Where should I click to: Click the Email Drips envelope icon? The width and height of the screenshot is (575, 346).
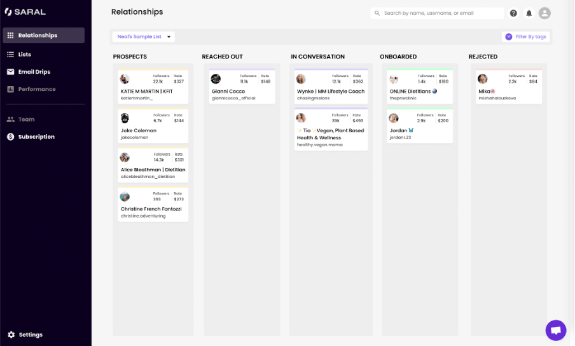pyautogui.click(x=11, y=72)
